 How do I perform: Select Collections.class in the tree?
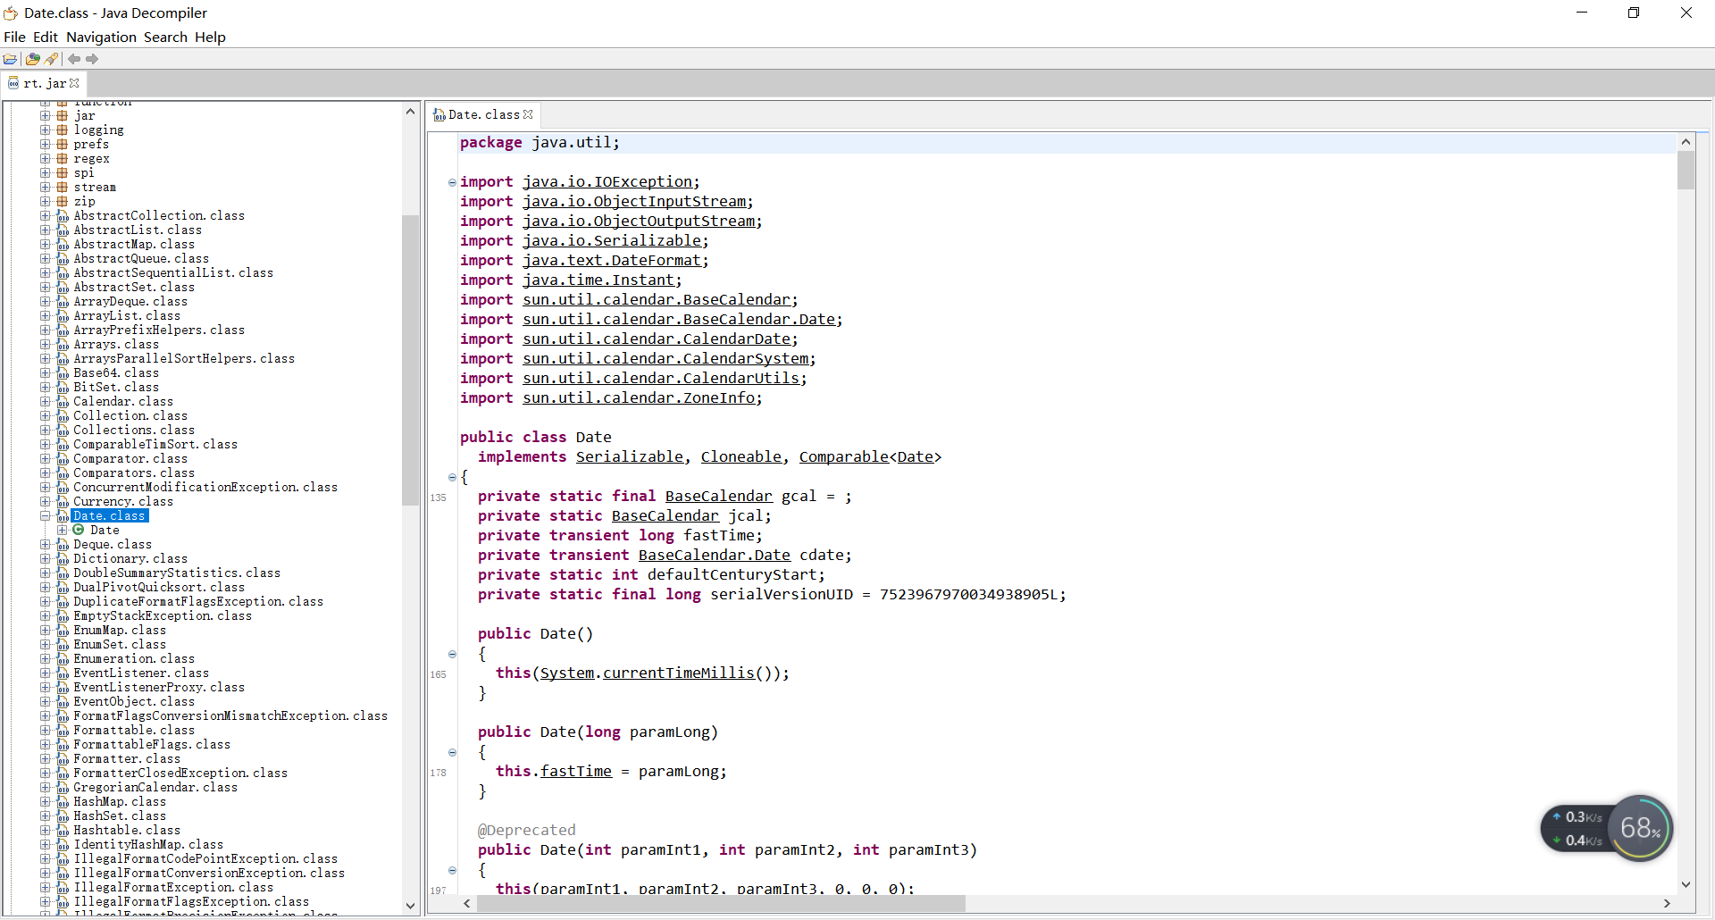pyautogui.click(x=132, y=430)
